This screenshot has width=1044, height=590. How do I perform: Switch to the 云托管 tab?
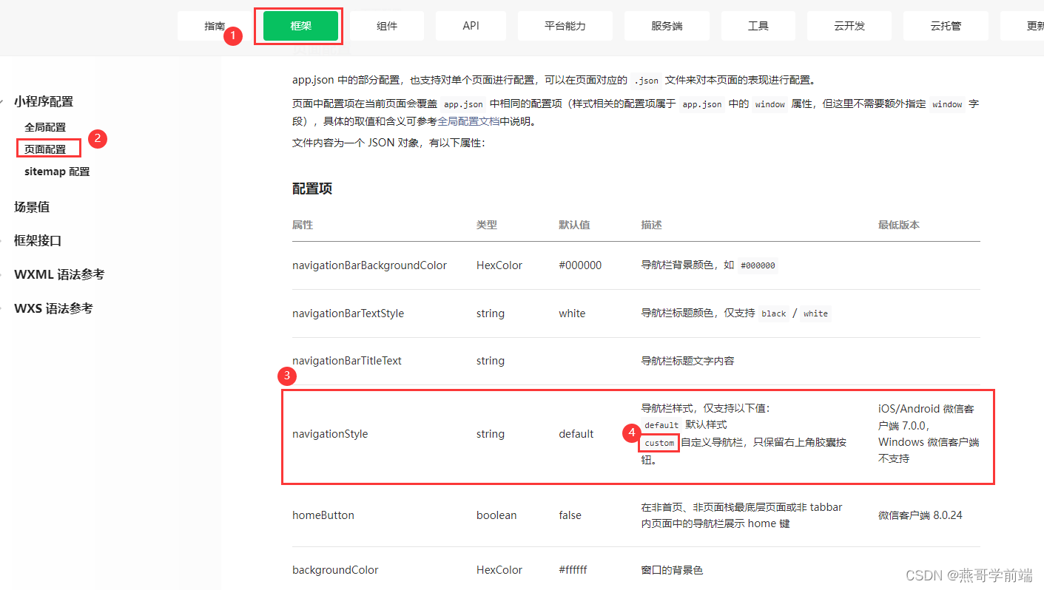coord(946,26)
